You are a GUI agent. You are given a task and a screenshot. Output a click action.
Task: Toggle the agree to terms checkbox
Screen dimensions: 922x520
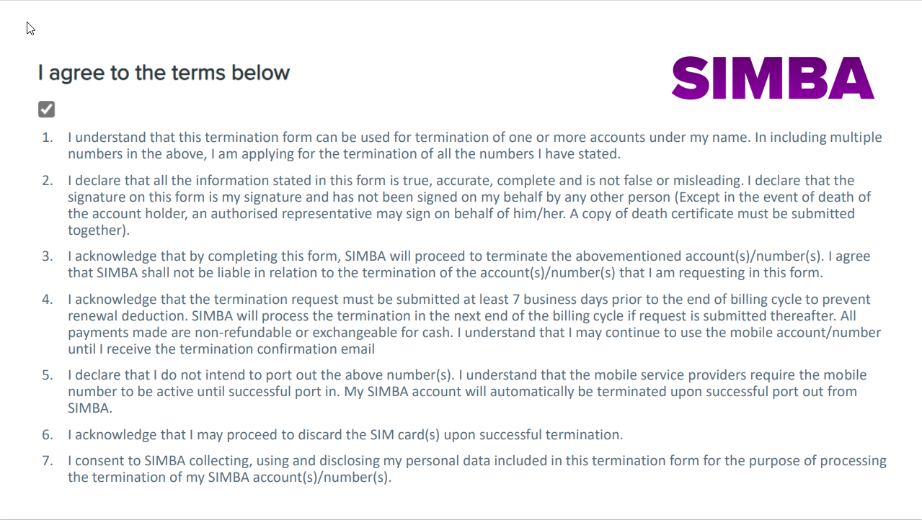[47, 109]
